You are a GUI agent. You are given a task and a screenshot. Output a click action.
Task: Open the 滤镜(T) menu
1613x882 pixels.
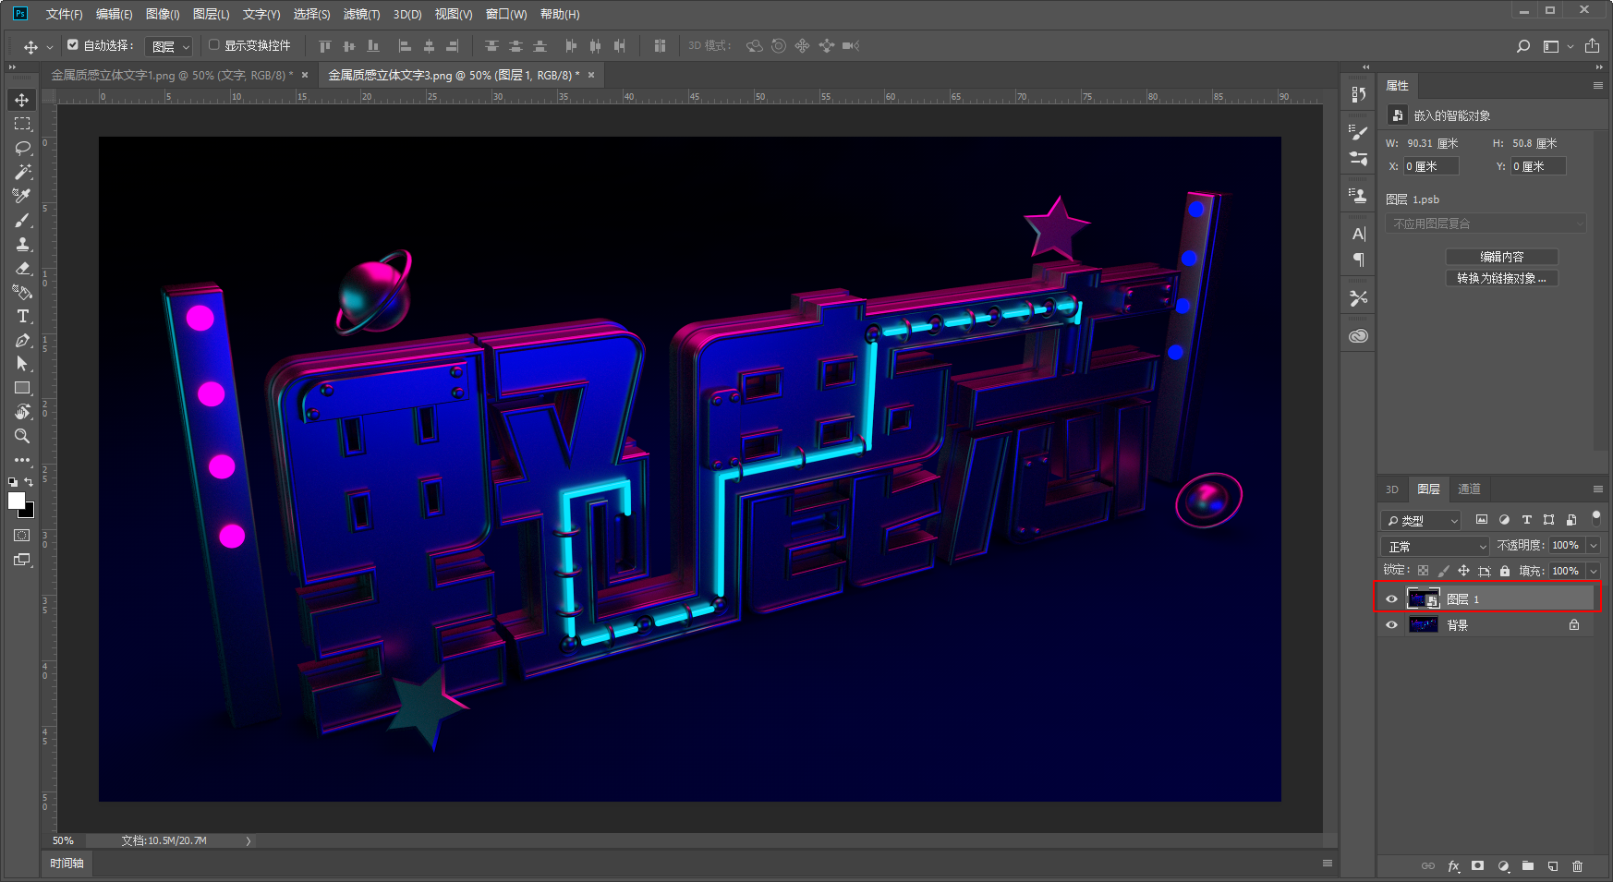[x=361, y=14]
